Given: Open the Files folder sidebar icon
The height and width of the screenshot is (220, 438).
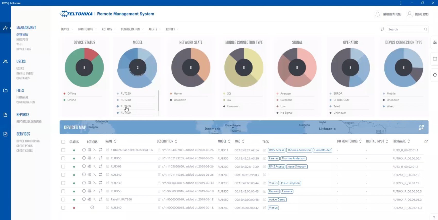Looking at the screenshot, I should 5,90.
